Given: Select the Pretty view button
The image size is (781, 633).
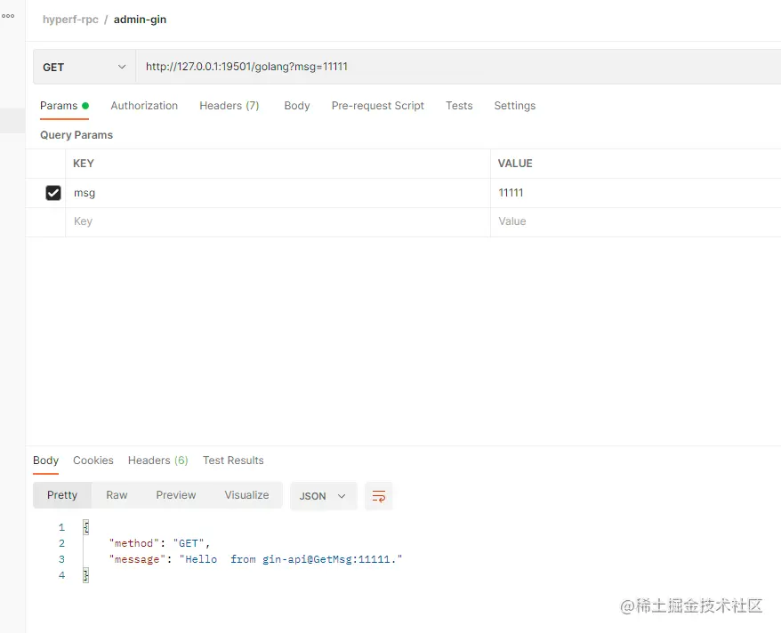Looking at the screenshot, I should point(62,495).
